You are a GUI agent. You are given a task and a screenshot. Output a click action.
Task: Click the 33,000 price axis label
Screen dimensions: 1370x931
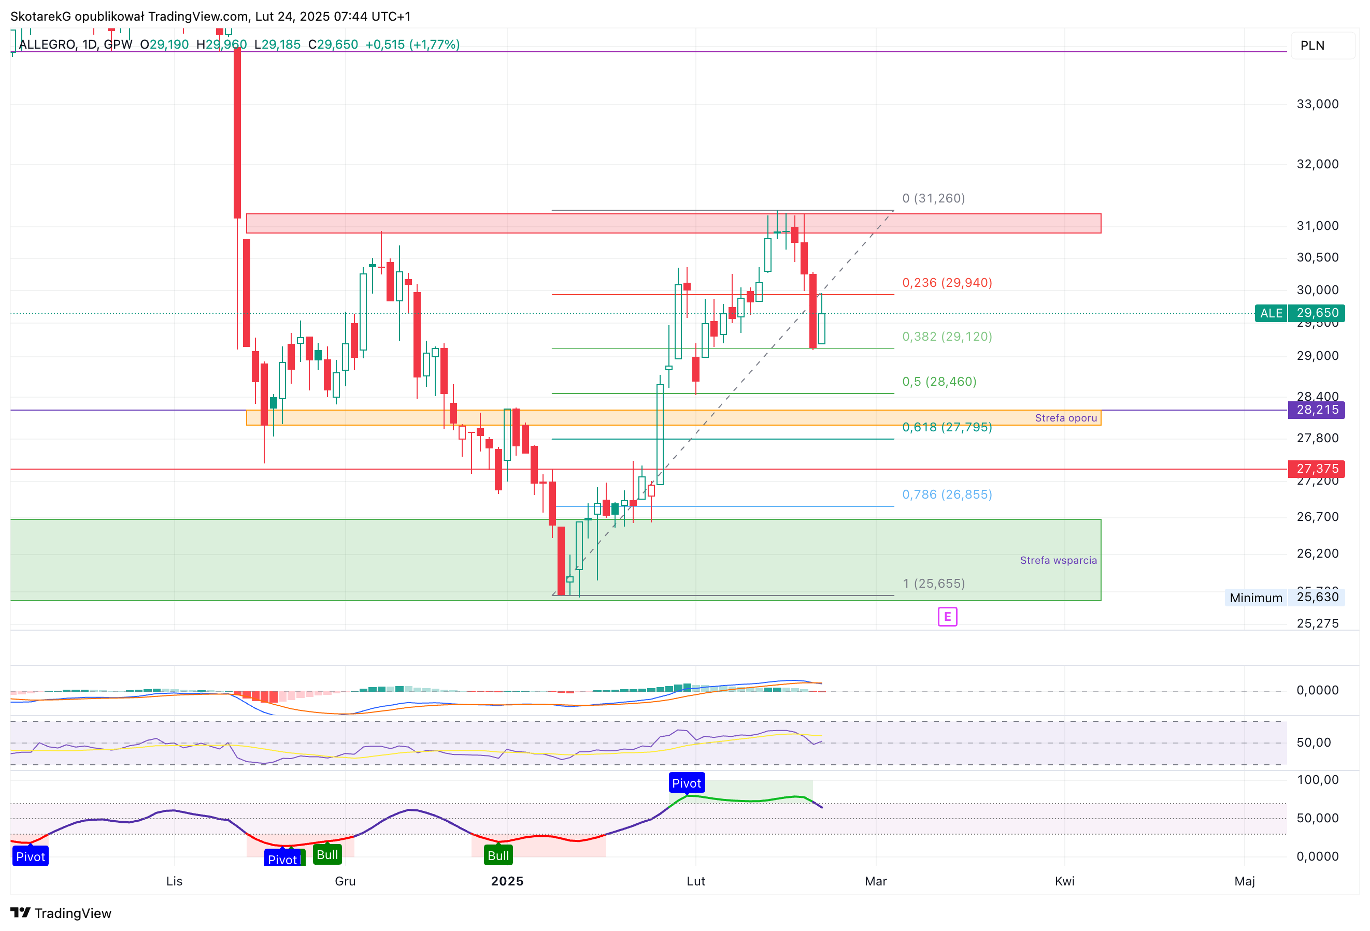[1318, 104]
